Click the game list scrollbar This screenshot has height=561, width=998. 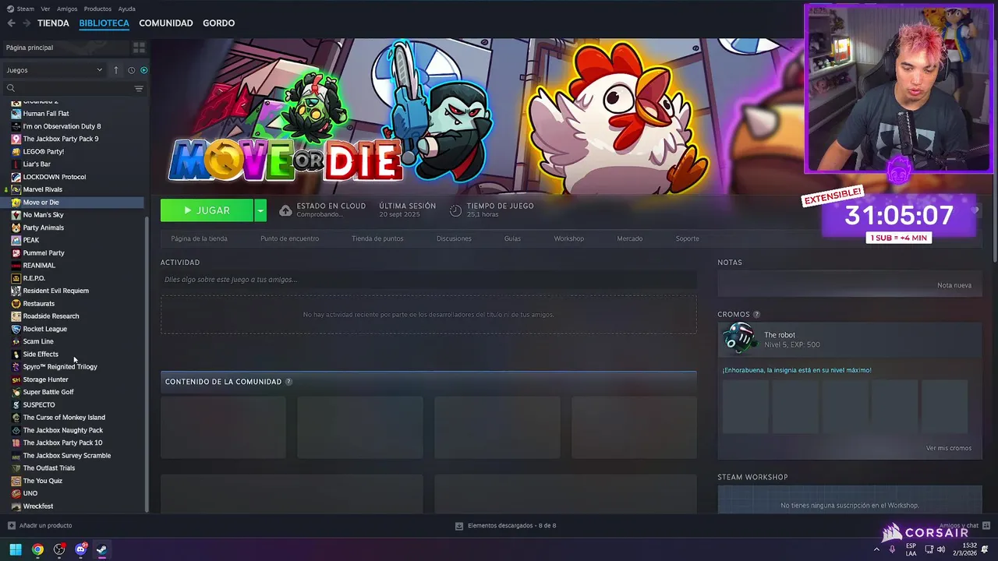pos(147,365)
